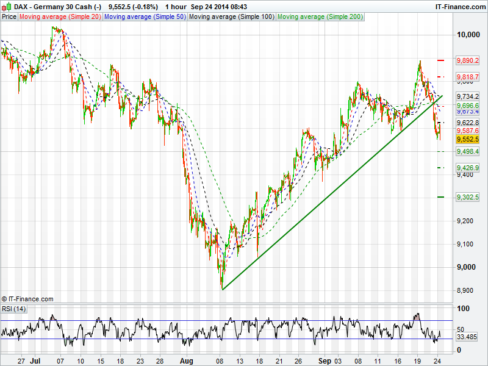Screen dimensions: 488x366
Task: Click the red 9,818.7 resistance price label
Action: point(467,77)
